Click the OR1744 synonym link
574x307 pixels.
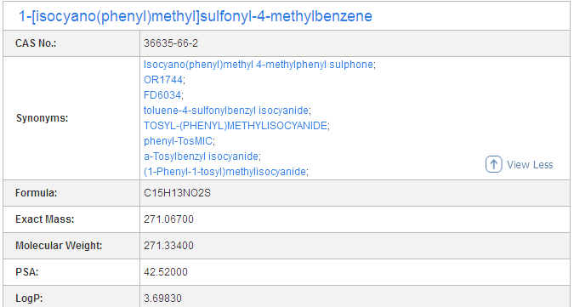163,80
